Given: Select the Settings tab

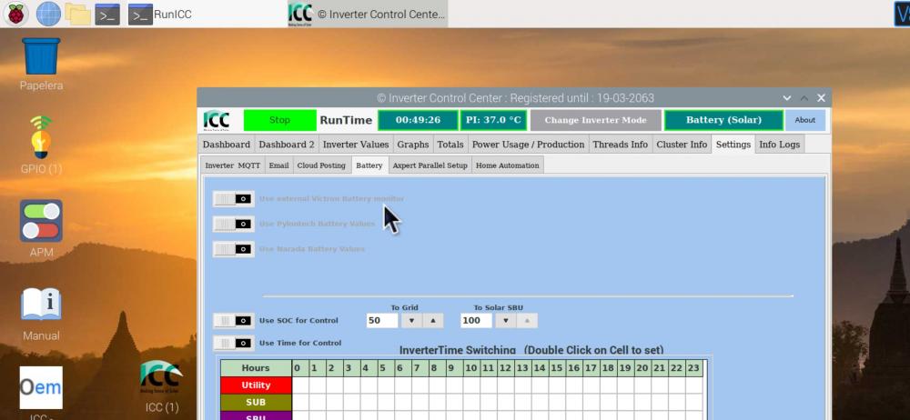Looking at the screenshot, I should click(x=733, y=144).
